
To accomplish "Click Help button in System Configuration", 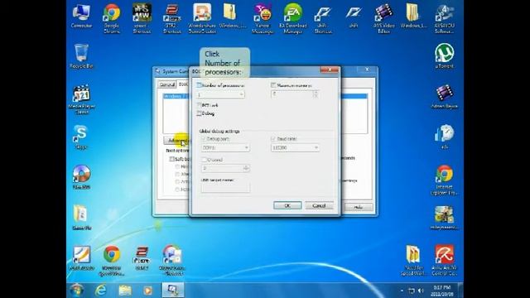I will (x=359, y=207).
